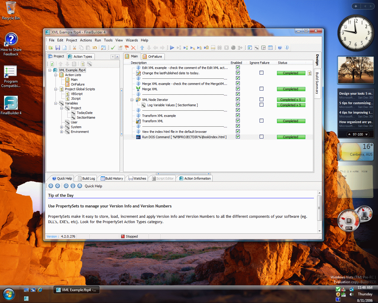Click the script icon in Project panel toolbar

pyautogui.click(x=83, y=64)
